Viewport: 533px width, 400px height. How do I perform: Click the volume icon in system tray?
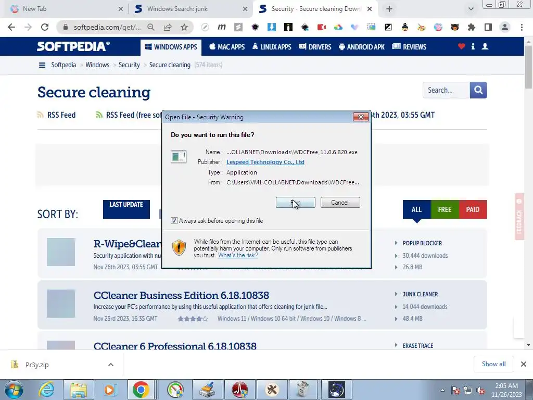[480, 391]
